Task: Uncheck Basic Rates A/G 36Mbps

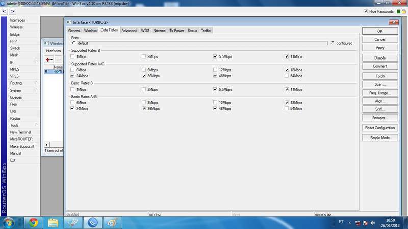Action: pos(144,108)
